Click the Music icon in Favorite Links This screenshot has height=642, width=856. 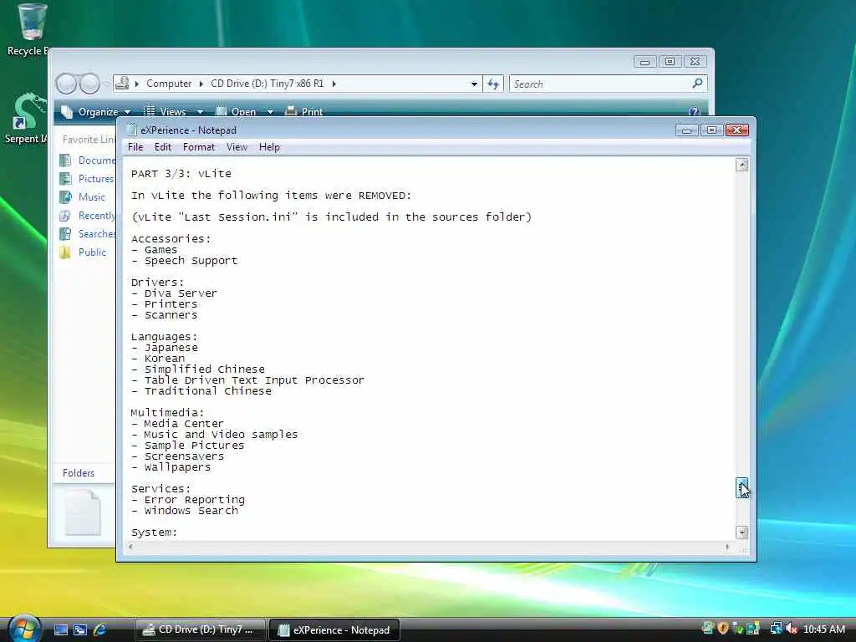[65, 196]
